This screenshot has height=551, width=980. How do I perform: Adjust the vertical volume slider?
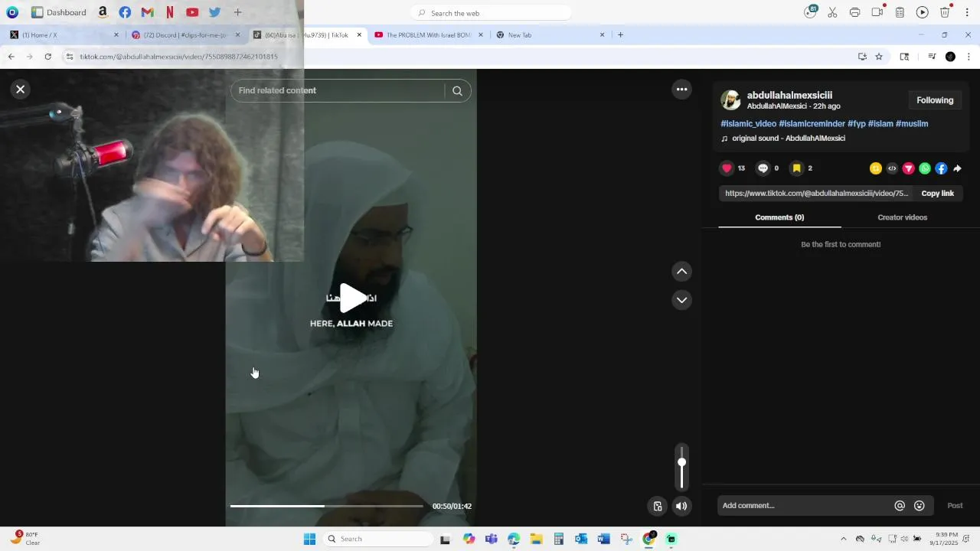[681, 467]
